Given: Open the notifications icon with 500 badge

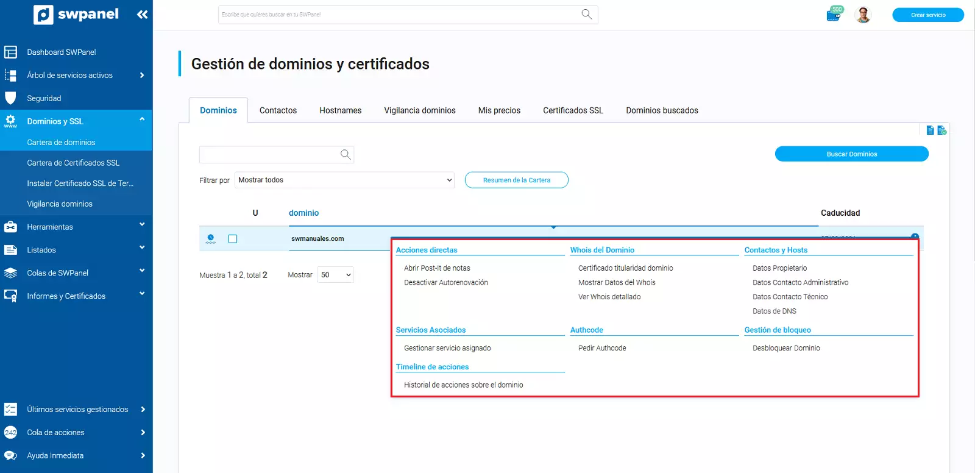Looking at the screenshot, I should [834, 14].
